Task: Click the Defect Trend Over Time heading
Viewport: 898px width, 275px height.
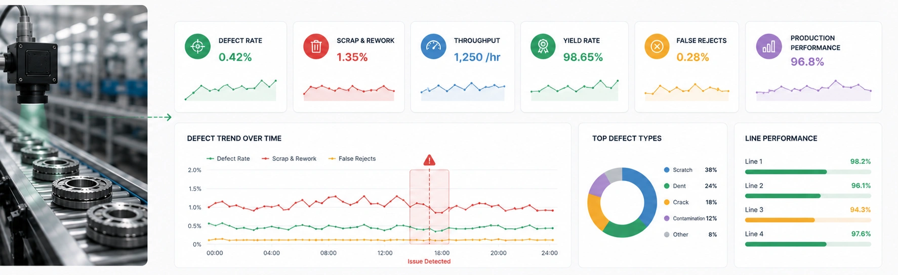Action: [x=234, y=139]
